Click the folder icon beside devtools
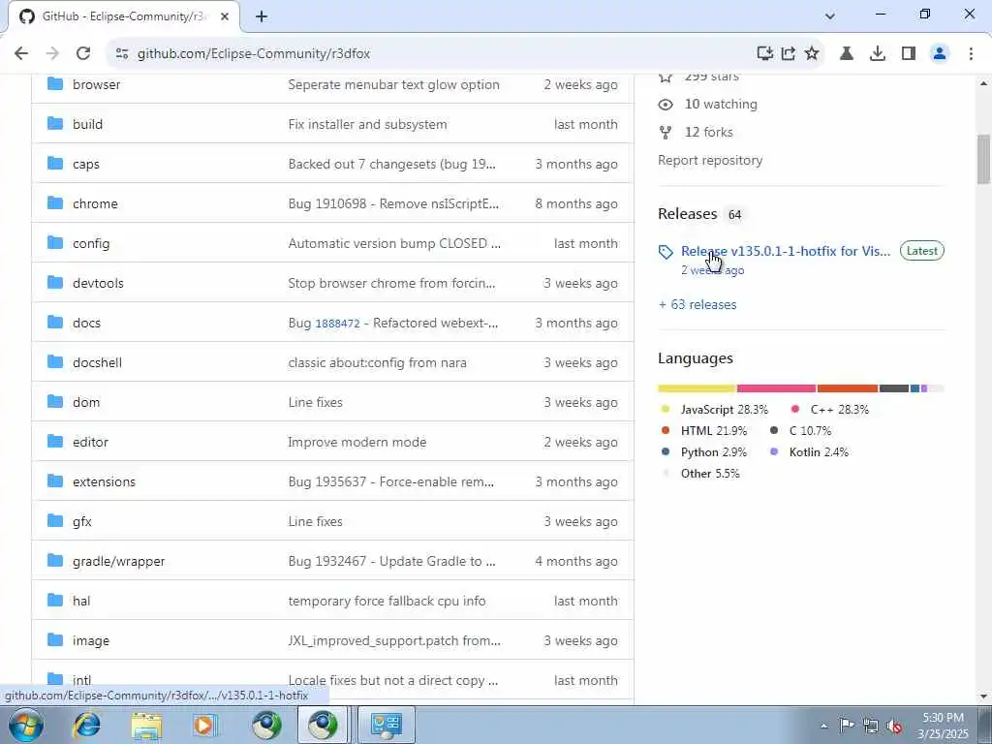 (x=55, y=283)
